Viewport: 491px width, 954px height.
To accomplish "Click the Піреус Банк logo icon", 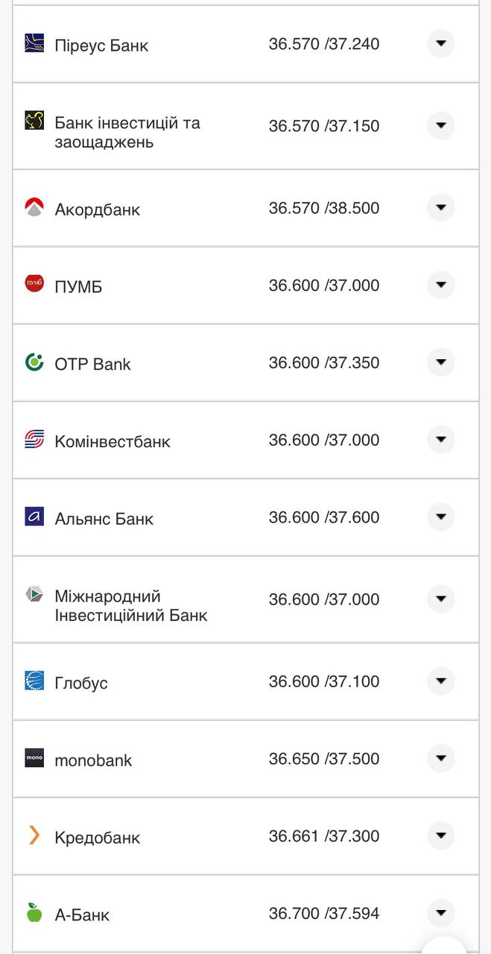I will [34, 43].
